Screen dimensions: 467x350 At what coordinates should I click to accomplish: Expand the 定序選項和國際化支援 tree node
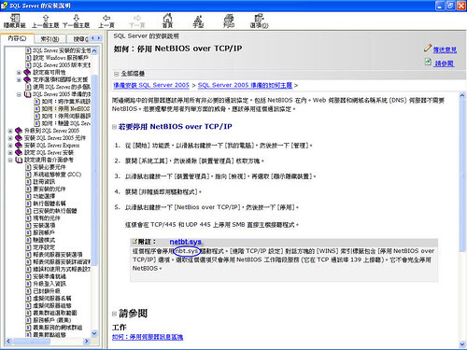(x=19, y=79)
